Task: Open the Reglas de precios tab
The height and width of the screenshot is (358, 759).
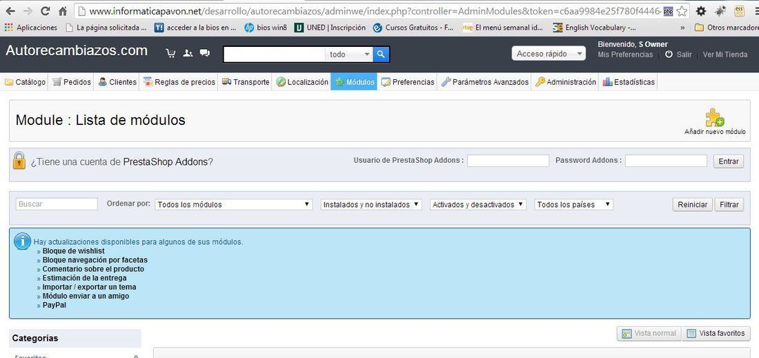Action: pyautogui.click(x=179, y=82)
